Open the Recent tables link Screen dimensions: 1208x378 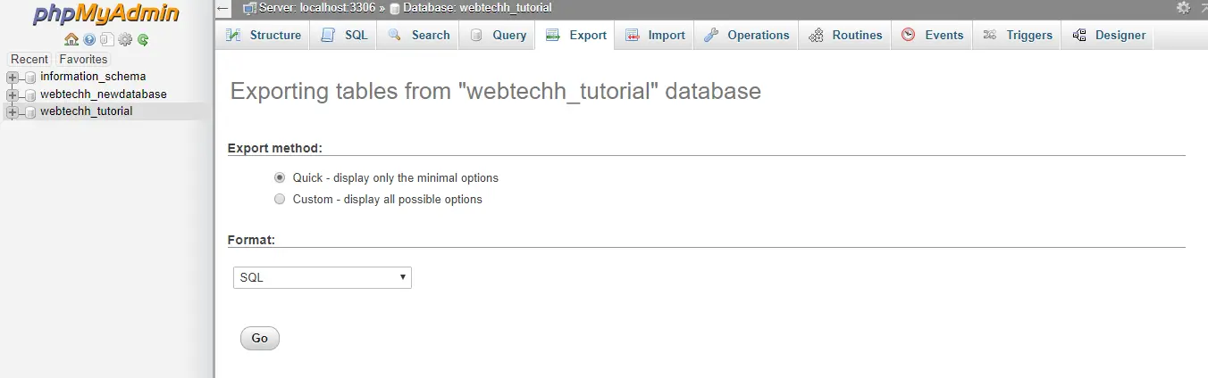pos(29,59)
